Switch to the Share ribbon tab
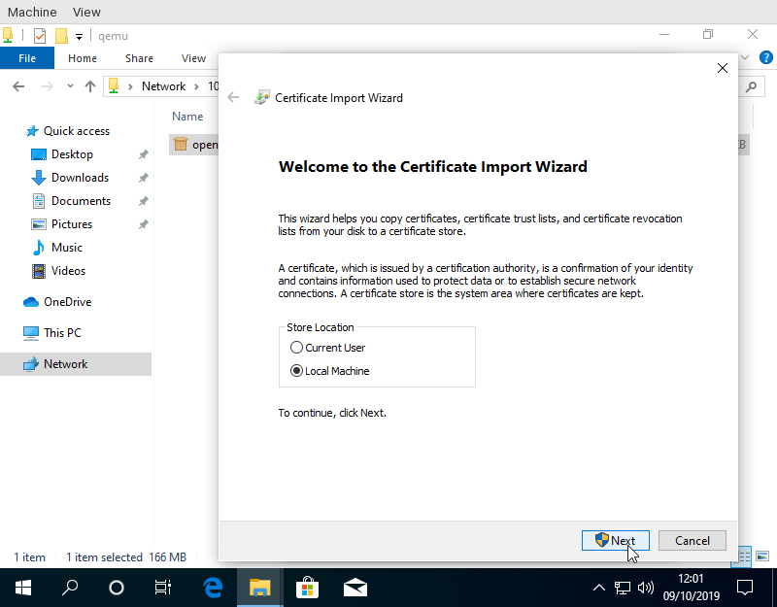Image resolution: width=777 pixels, height=607 pixels. pyautogui.click(x=139, y=58)
